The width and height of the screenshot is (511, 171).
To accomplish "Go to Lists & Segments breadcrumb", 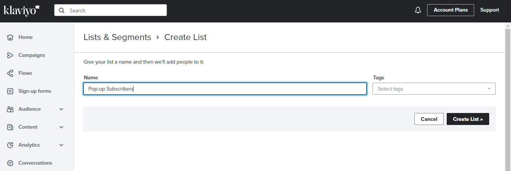I will (x=117, y=37).
